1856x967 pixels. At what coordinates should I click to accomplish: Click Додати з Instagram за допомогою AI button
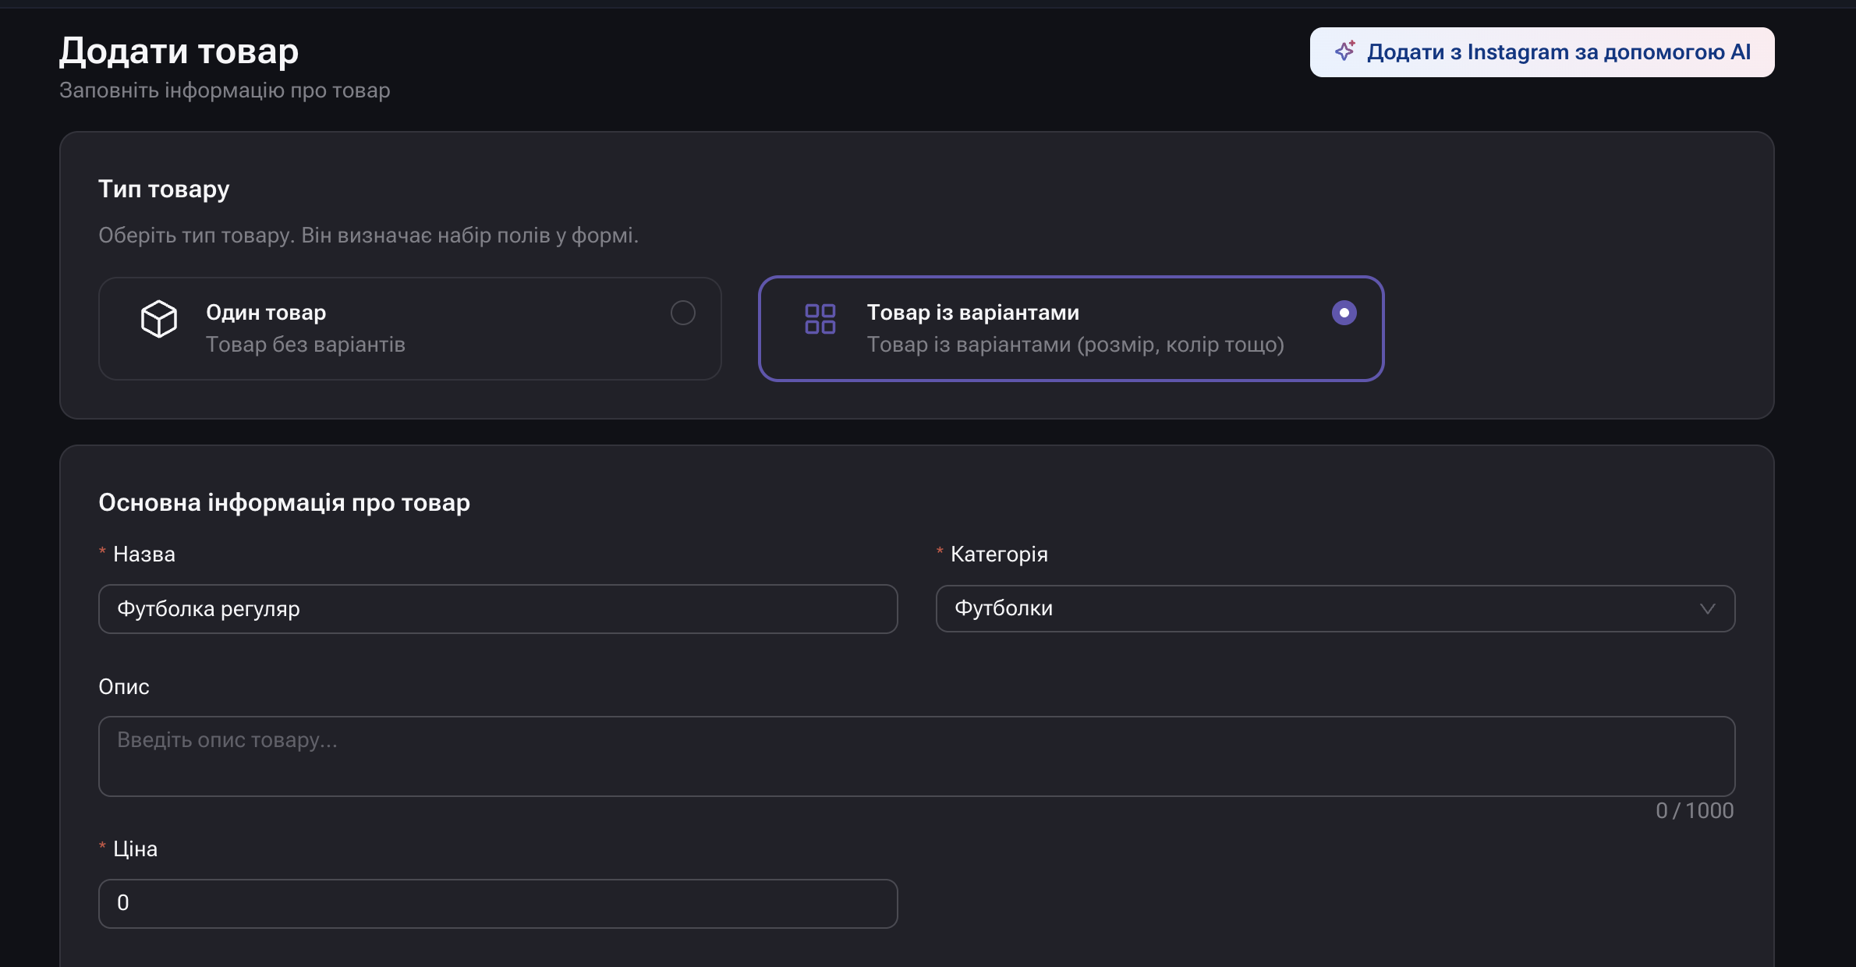tap(1542, 52)
